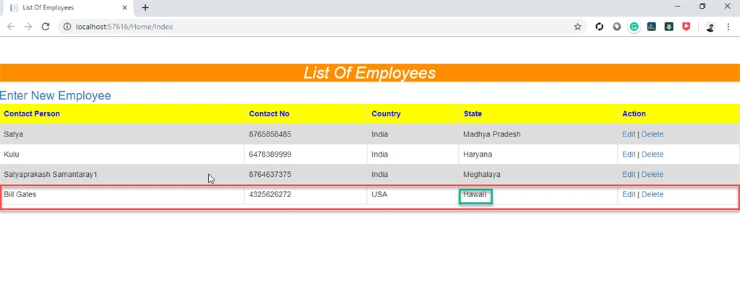Screen dimensions: 740x283
Task: Edit the Satya employee row
Action: [629, 134]
